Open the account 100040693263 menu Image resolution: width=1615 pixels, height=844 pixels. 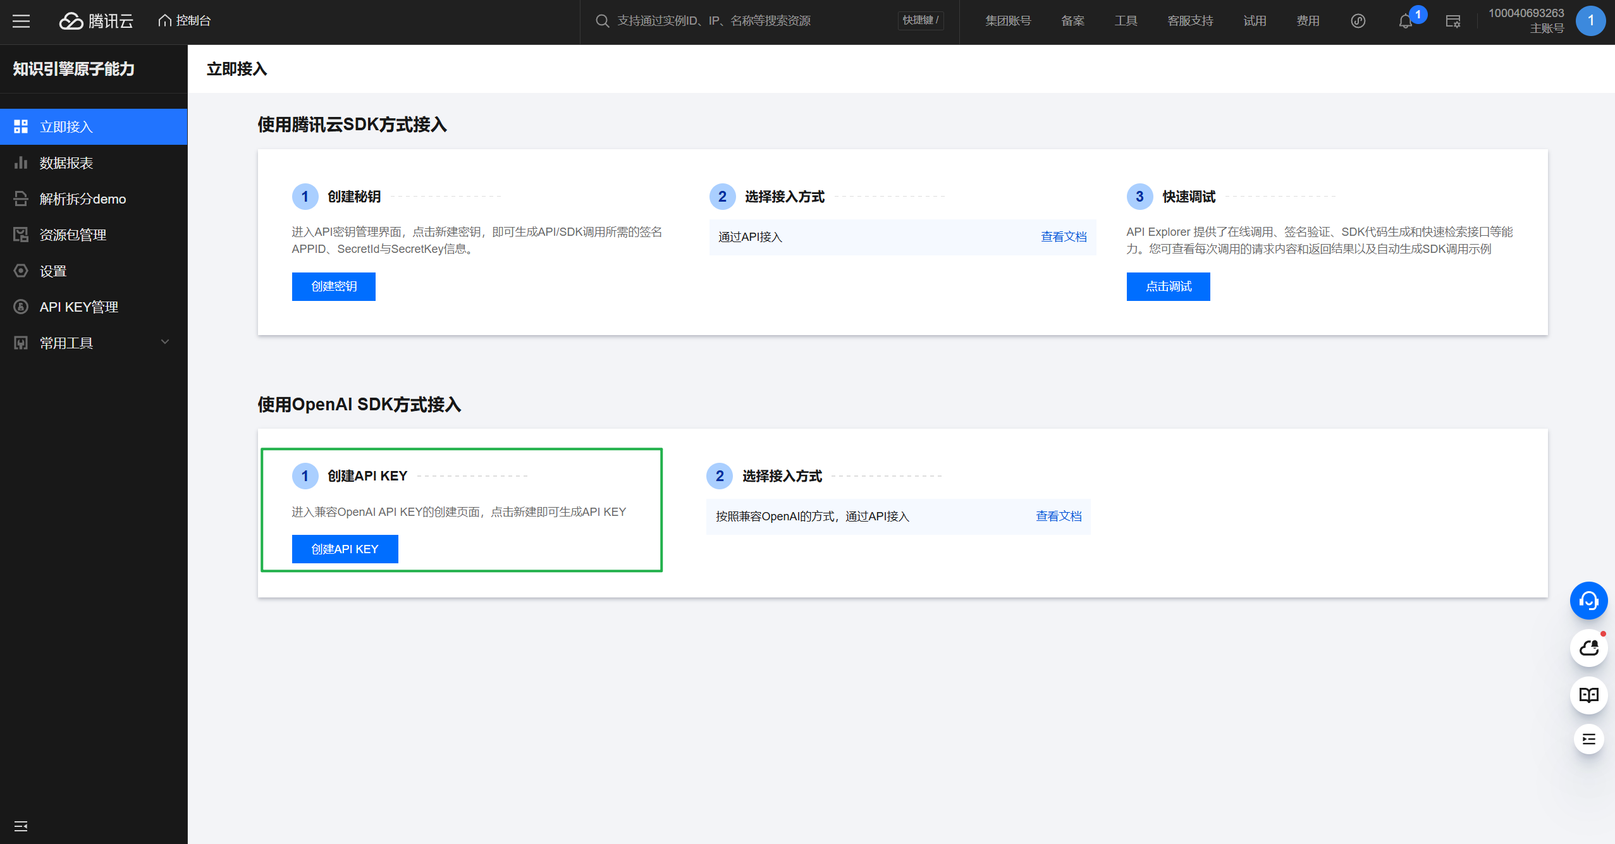[x=1526, y=20]
